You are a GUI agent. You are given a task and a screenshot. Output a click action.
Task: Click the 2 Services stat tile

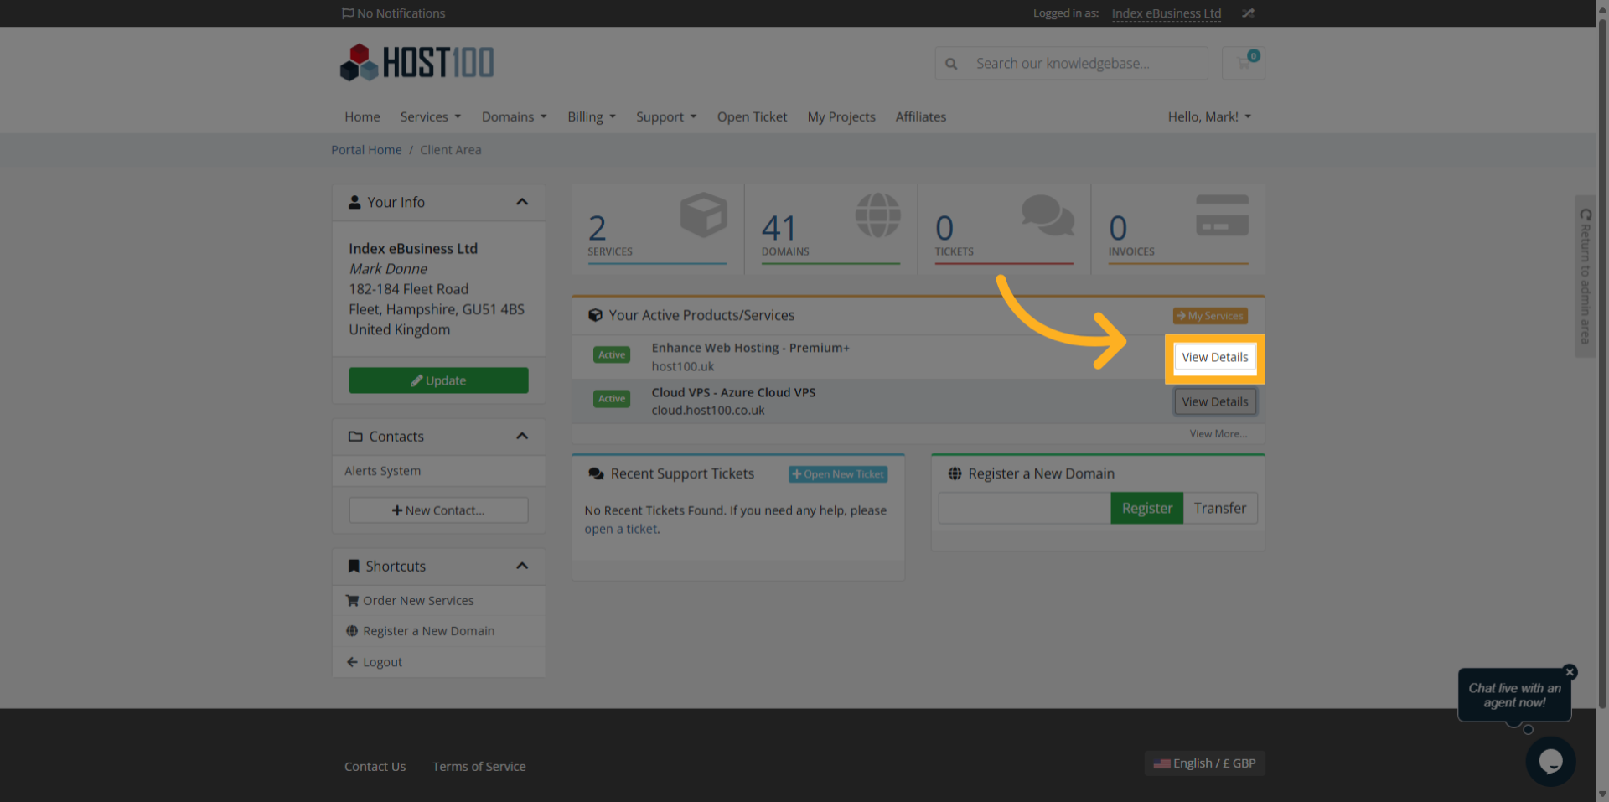click(x=658, y=229)
